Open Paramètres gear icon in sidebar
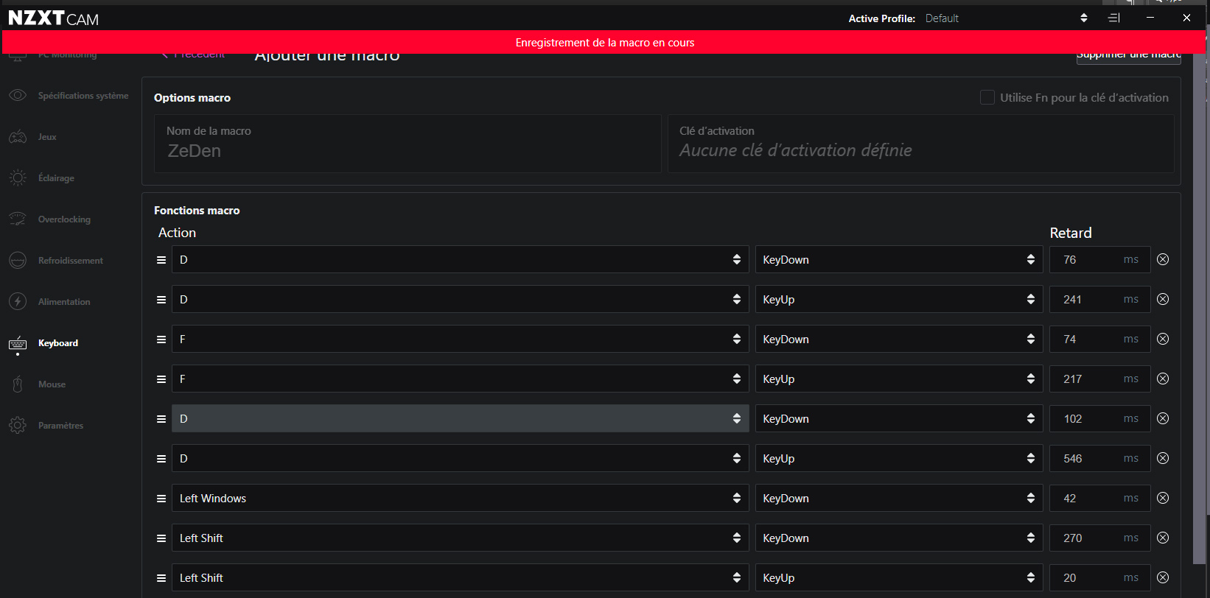This screenshot has width=1210, height=598. (18, 426)
